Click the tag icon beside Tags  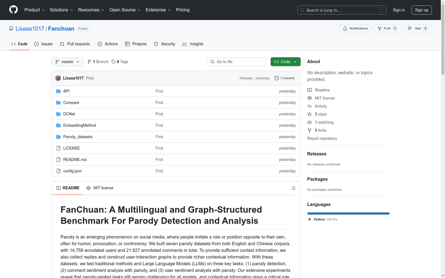click(113, 62)
